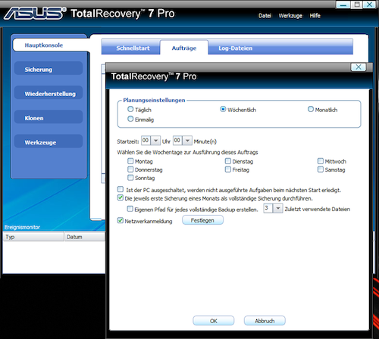Toggle the Netzwerkanmeldung checkbox

(x=121, y=220)
